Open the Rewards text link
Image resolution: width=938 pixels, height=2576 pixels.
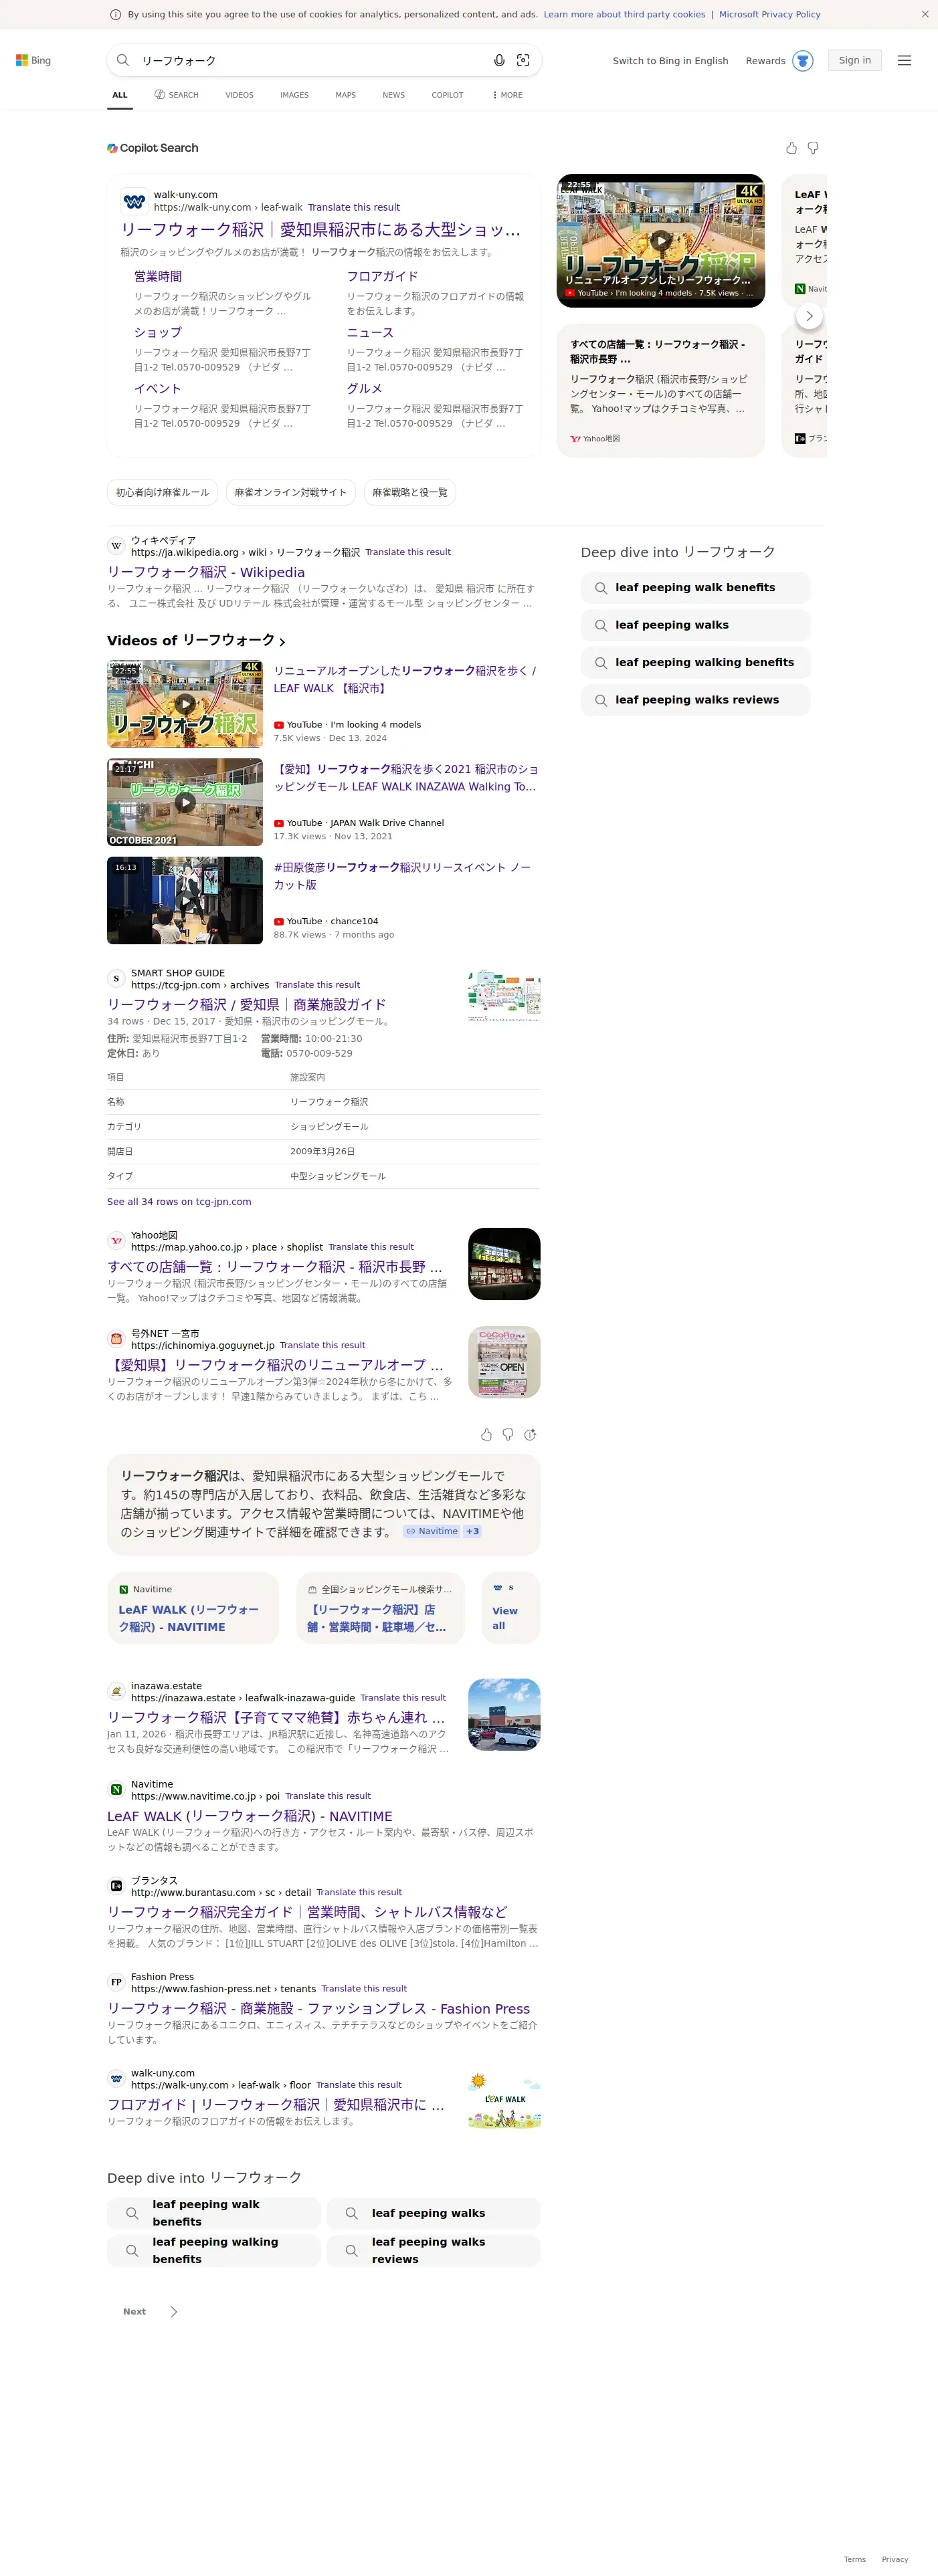click(x=765, y=61)
